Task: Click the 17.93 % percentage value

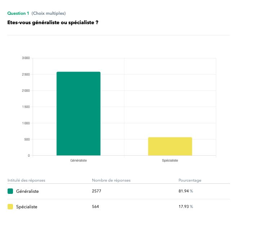Action: [186, 207]
